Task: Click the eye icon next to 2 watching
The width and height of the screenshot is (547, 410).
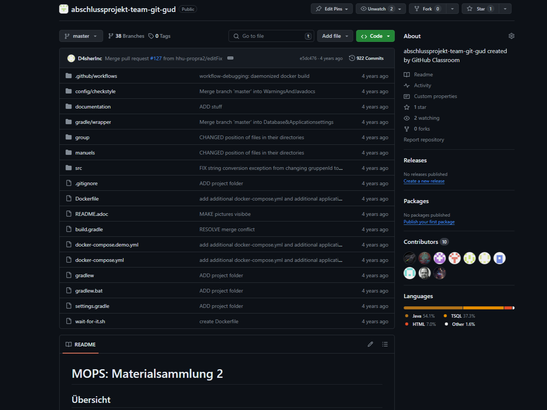Action: coord(407,118)
